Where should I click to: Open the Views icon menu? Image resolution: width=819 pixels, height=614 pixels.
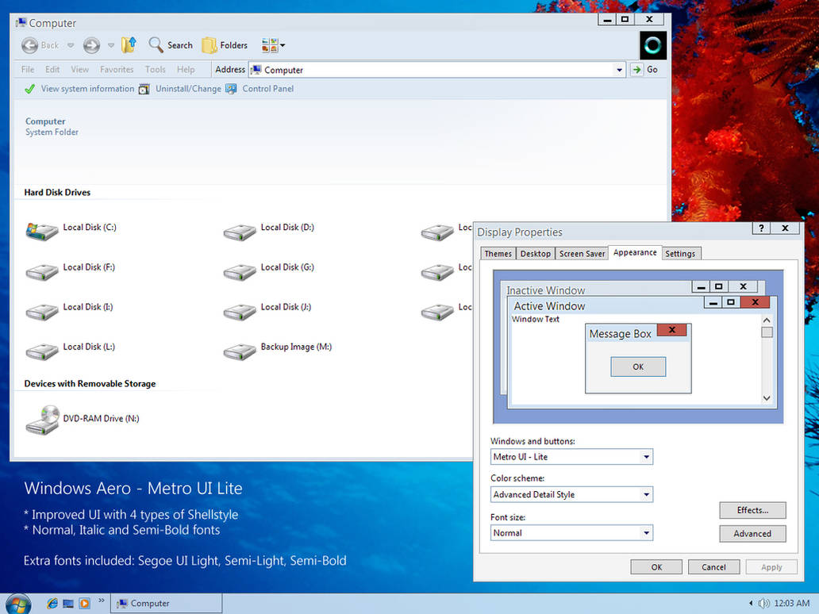click(x=273, y=45)
